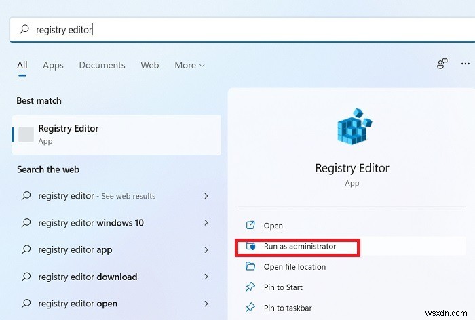Viewport: 475px width, 320px height.
Task: Select 'registry editor open' suggestion
Action: pos(116,303)
